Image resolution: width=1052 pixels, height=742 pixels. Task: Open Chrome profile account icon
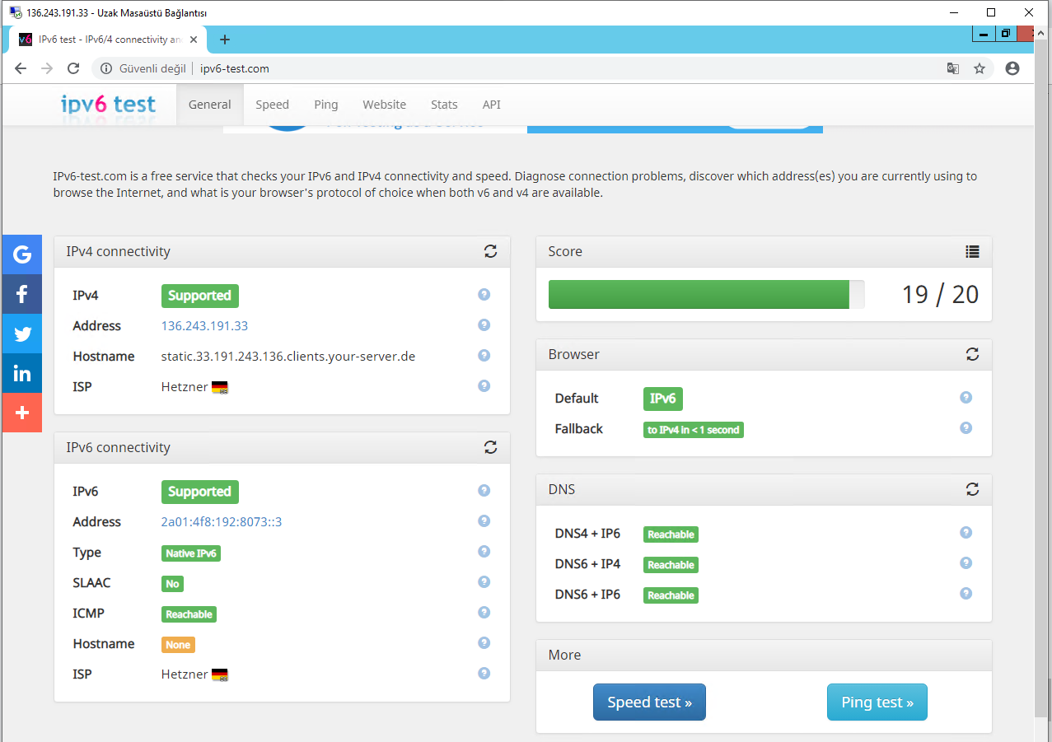(1012, 68)
